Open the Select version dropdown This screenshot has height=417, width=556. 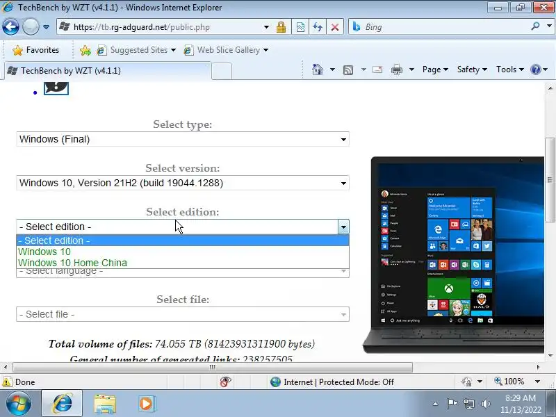coord(183,183)
